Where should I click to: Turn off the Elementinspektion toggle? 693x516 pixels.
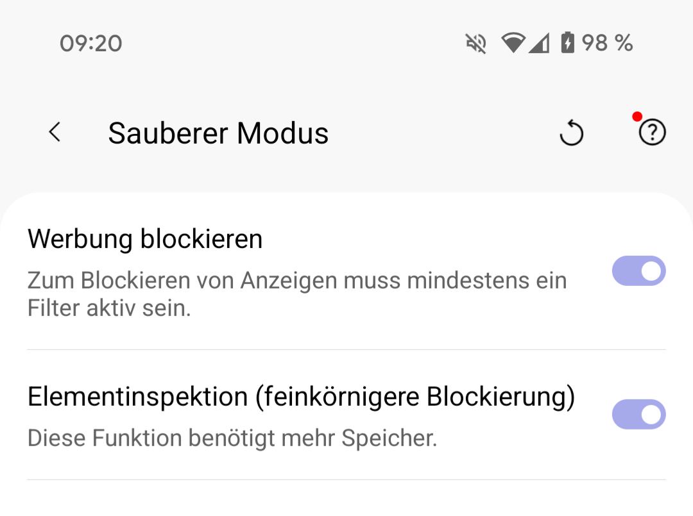coord(638,414)
